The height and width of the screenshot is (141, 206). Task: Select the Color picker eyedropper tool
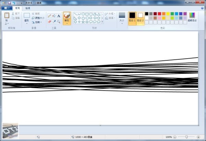point(54,22)
